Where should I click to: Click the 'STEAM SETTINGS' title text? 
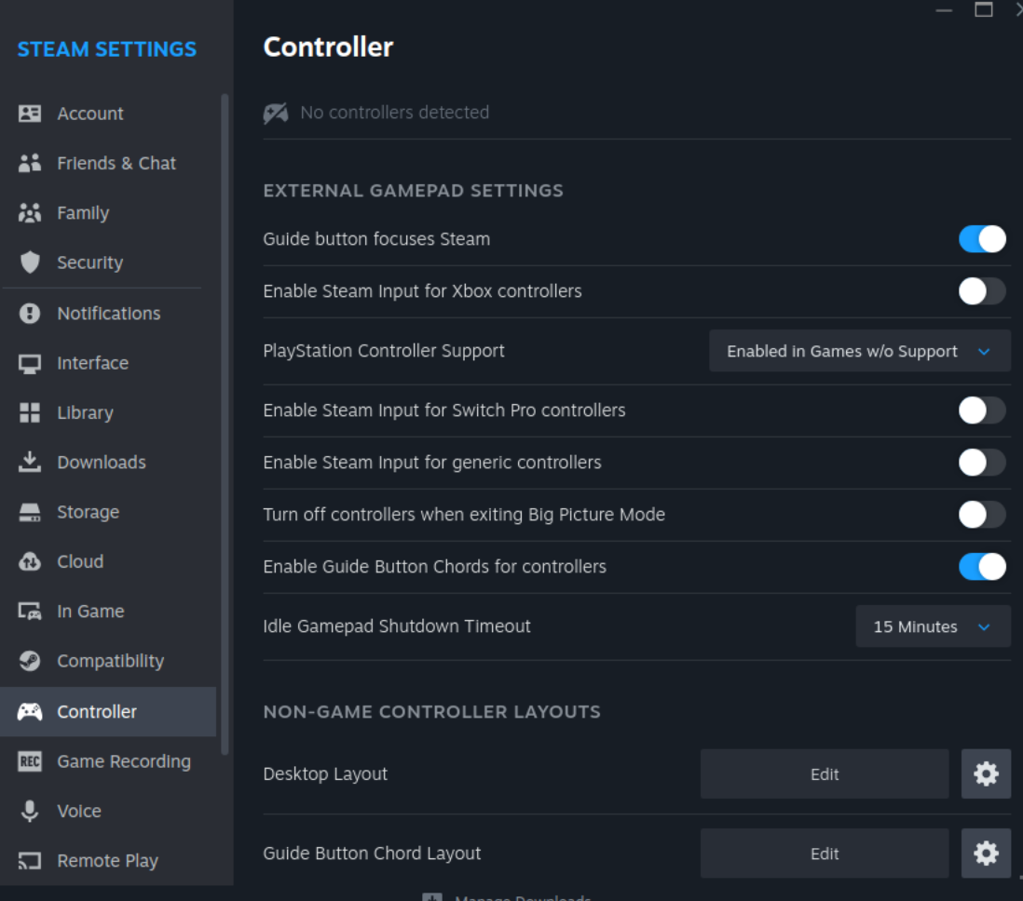pyautogui.click(x=107, y=49)
